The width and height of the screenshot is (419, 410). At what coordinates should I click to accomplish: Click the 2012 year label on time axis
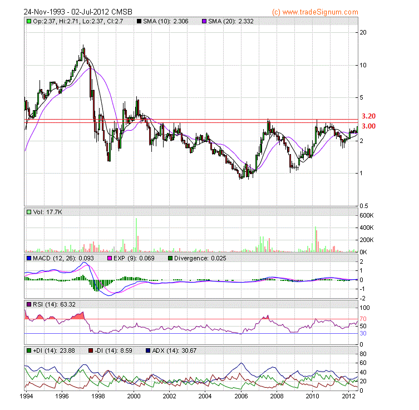point(349,396)
